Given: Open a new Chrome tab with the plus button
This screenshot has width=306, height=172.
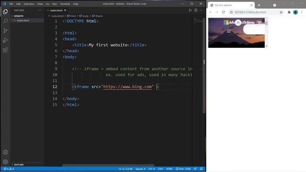Looking at the screenshot, I should coord(259,5).
